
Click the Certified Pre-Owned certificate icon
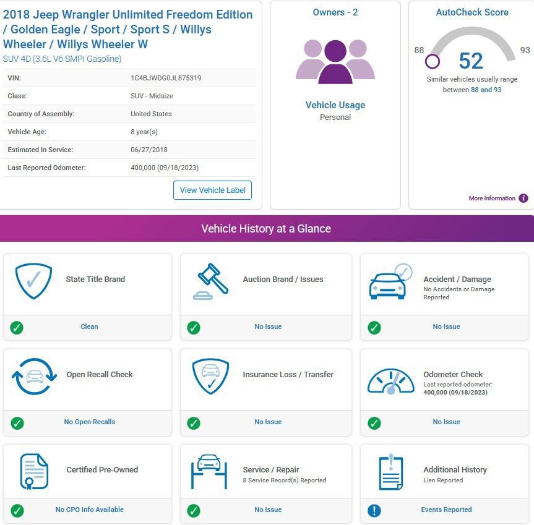[34, 472]
